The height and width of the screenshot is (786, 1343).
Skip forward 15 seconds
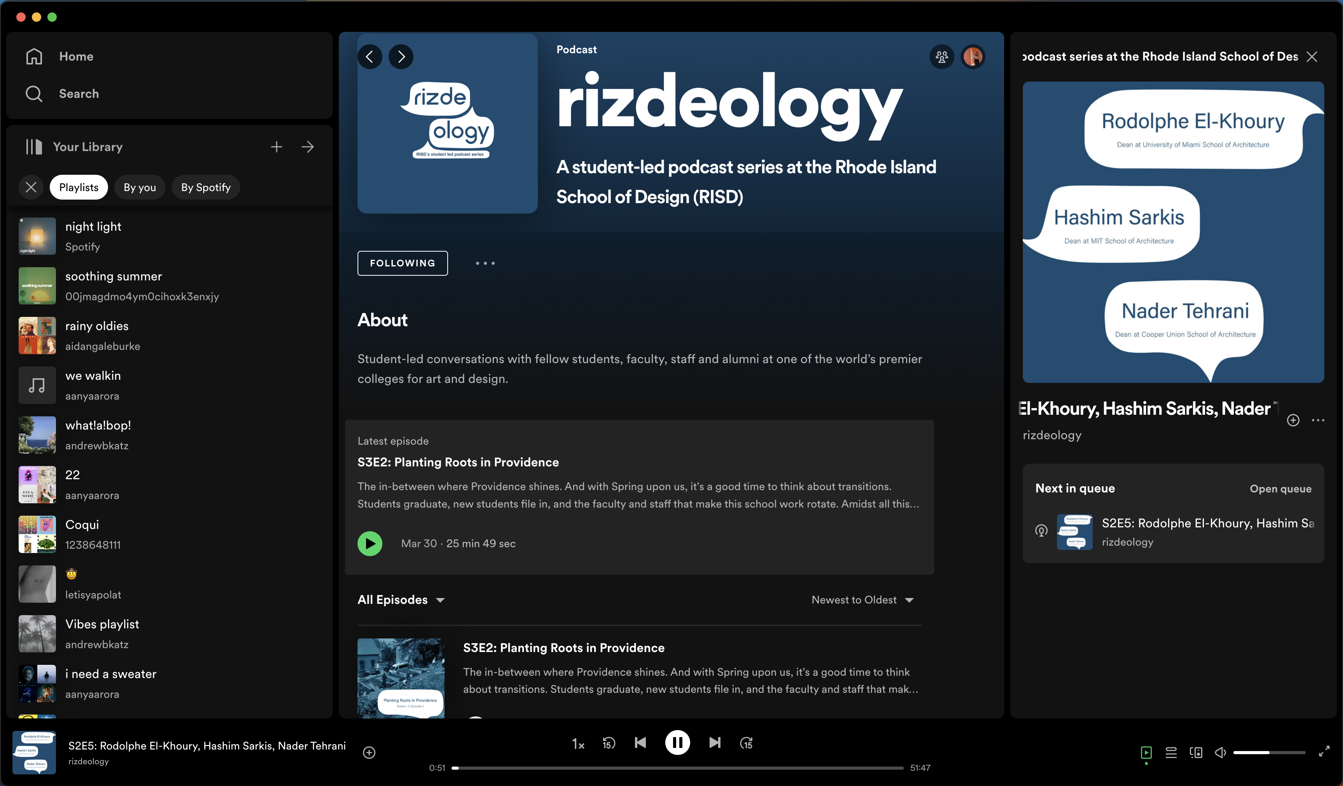click(746, 743)
